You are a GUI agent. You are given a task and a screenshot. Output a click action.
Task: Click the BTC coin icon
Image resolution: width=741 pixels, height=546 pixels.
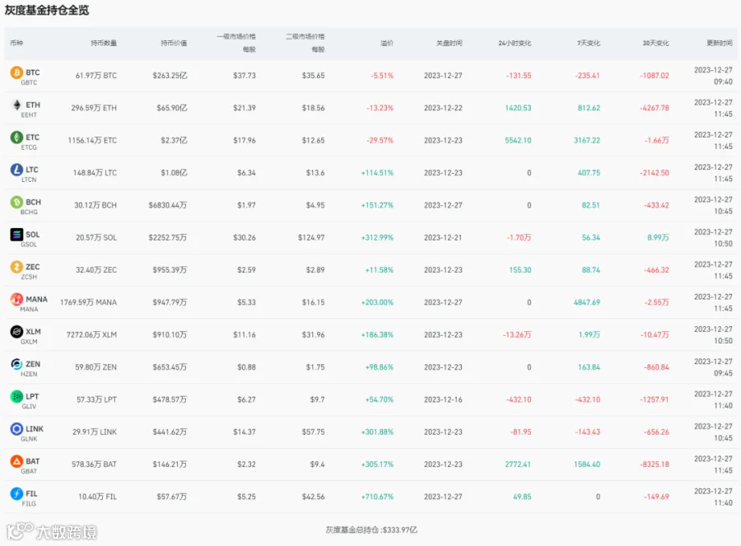click(x=16, y=73)
